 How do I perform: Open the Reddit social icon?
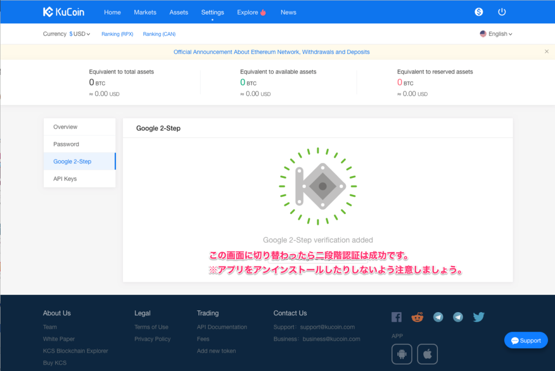click(x=417, y=317)
